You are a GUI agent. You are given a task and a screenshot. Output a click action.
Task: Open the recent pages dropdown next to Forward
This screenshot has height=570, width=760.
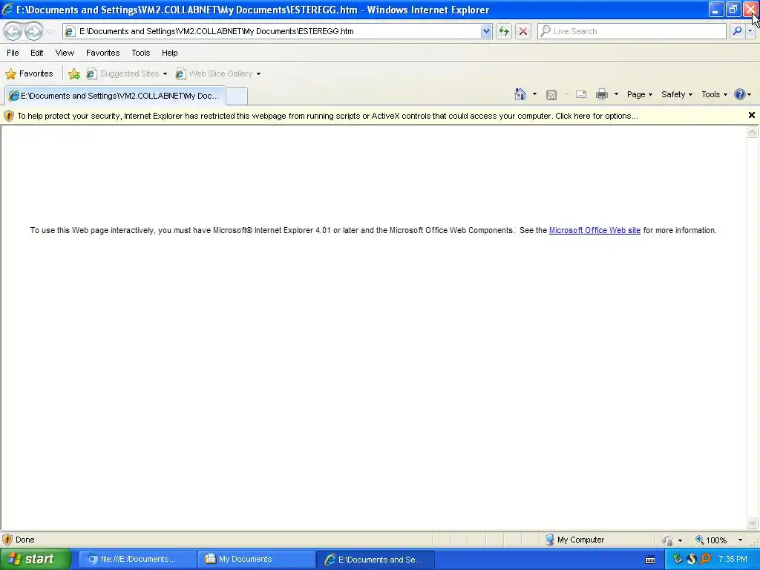coord(50,31)
